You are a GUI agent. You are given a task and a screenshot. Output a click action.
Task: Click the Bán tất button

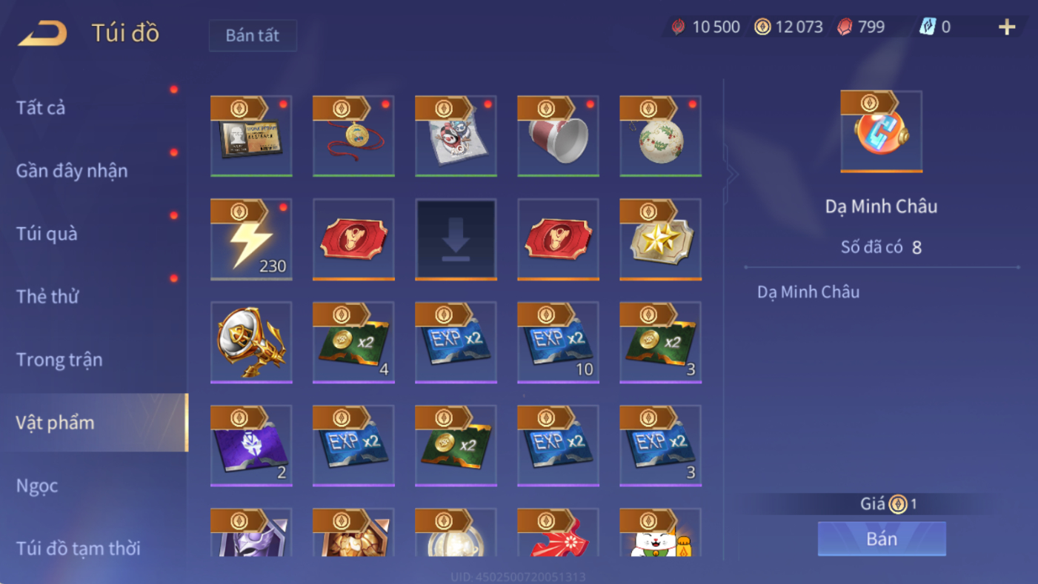click(253, 36)
